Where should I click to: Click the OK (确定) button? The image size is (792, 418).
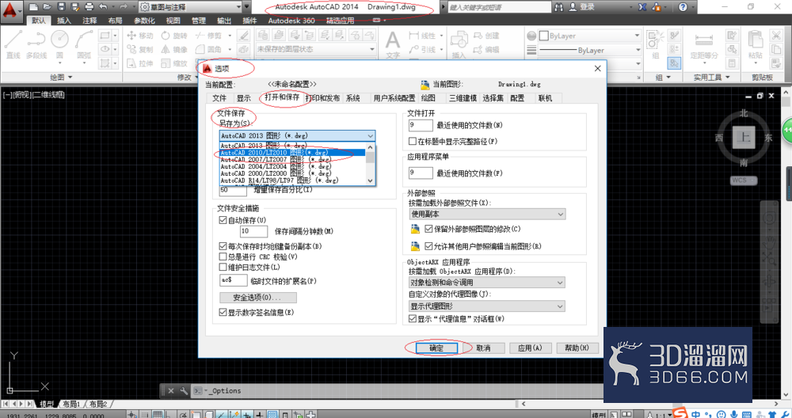point(436,348)
